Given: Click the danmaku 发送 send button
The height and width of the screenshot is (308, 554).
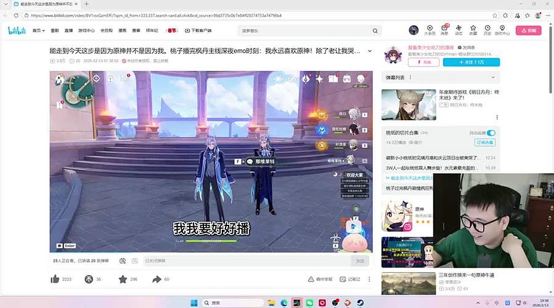Looking at the screenshot, I should 360,261.
